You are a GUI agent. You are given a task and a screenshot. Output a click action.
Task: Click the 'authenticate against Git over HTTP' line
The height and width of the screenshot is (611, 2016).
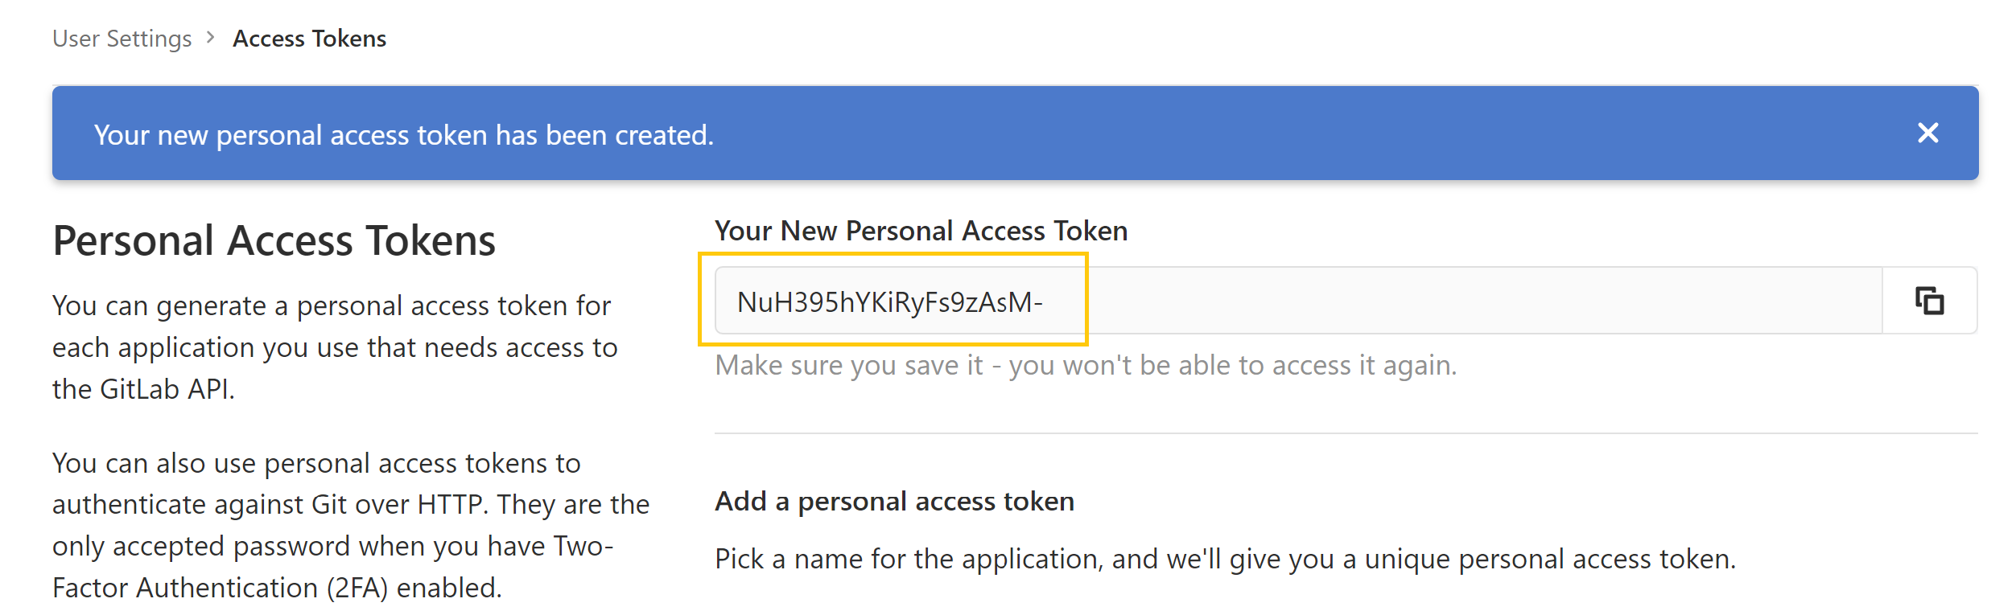tap(350, 504)
